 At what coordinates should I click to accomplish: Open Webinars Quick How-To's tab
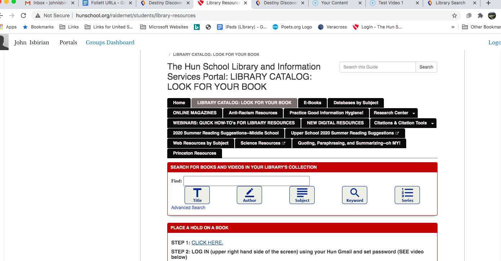234,123
